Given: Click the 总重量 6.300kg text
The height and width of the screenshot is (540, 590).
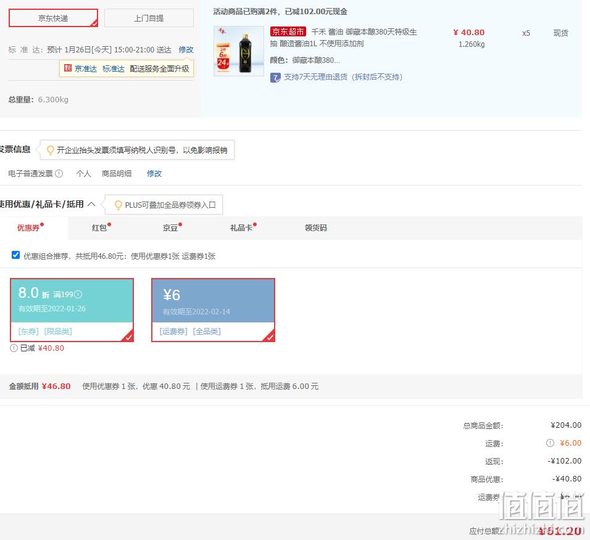Looking at the screenshot, I should tap(38, 100).
